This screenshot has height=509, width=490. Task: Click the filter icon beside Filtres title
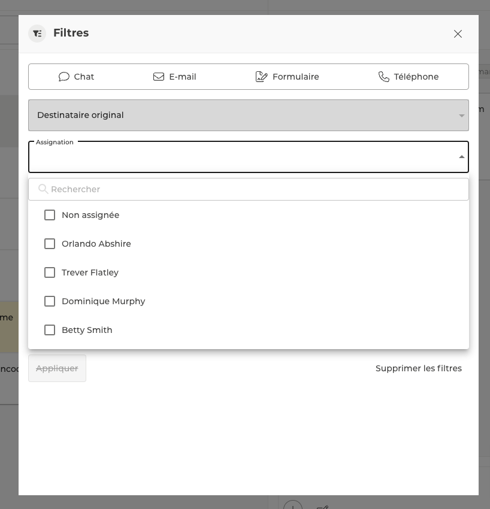[x=37, y=34]
